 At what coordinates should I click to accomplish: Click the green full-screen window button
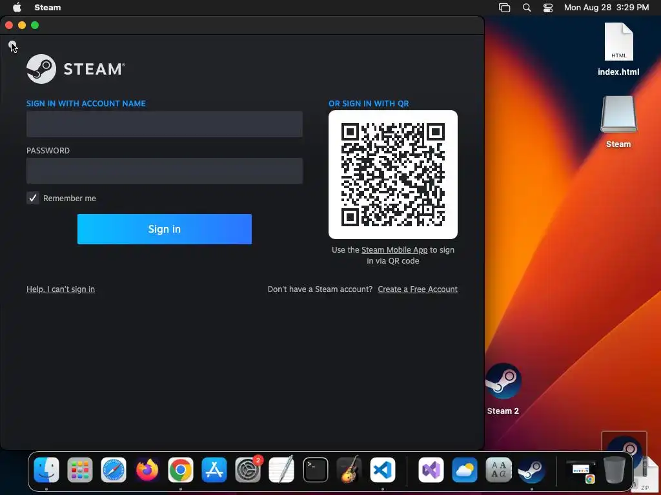tap(35, 25)
